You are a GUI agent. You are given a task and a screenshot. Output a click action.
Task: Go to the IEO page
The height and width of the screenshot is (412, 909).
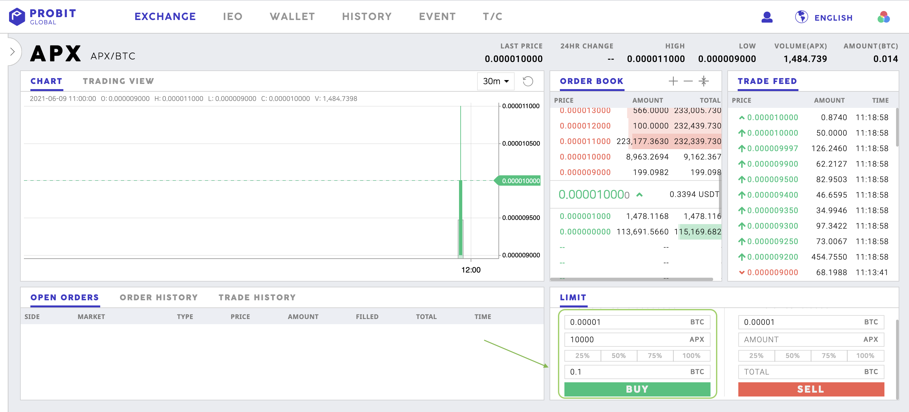(232, 16)
